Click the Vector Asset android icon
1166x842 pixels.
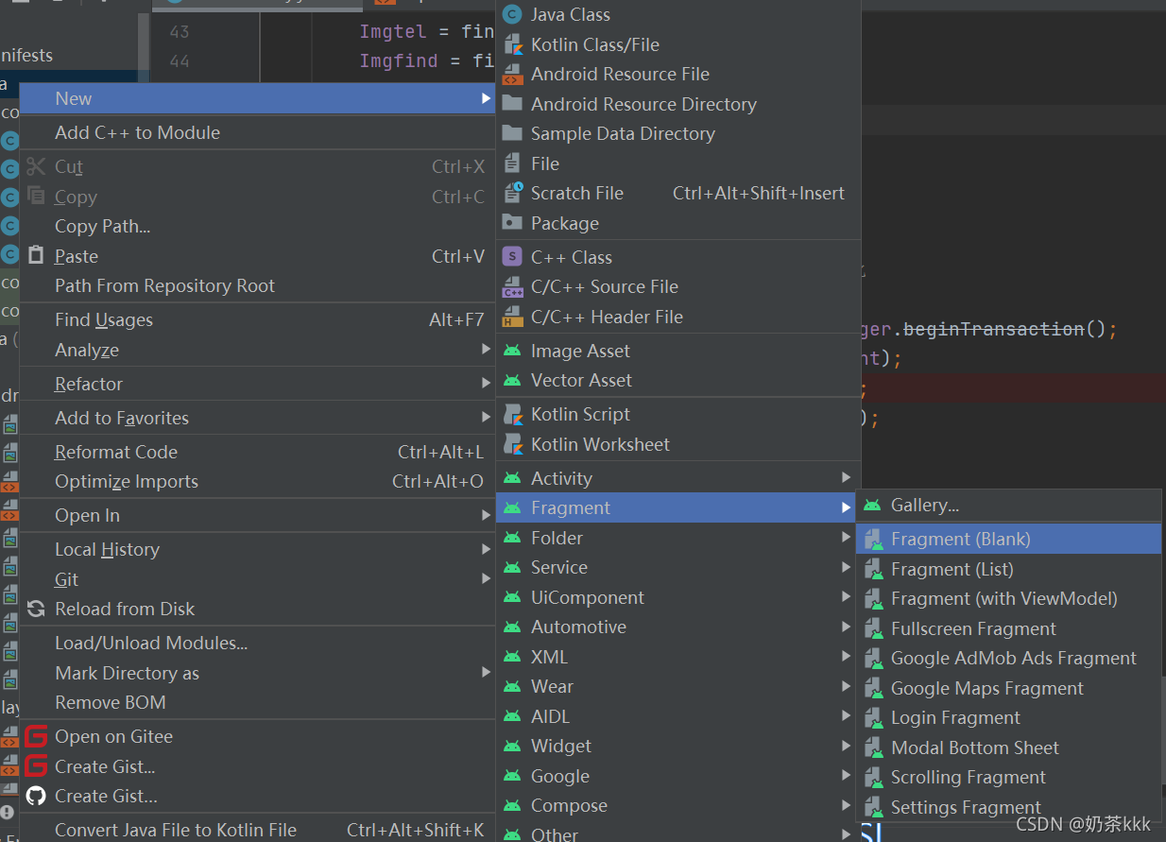click(512, 380)
